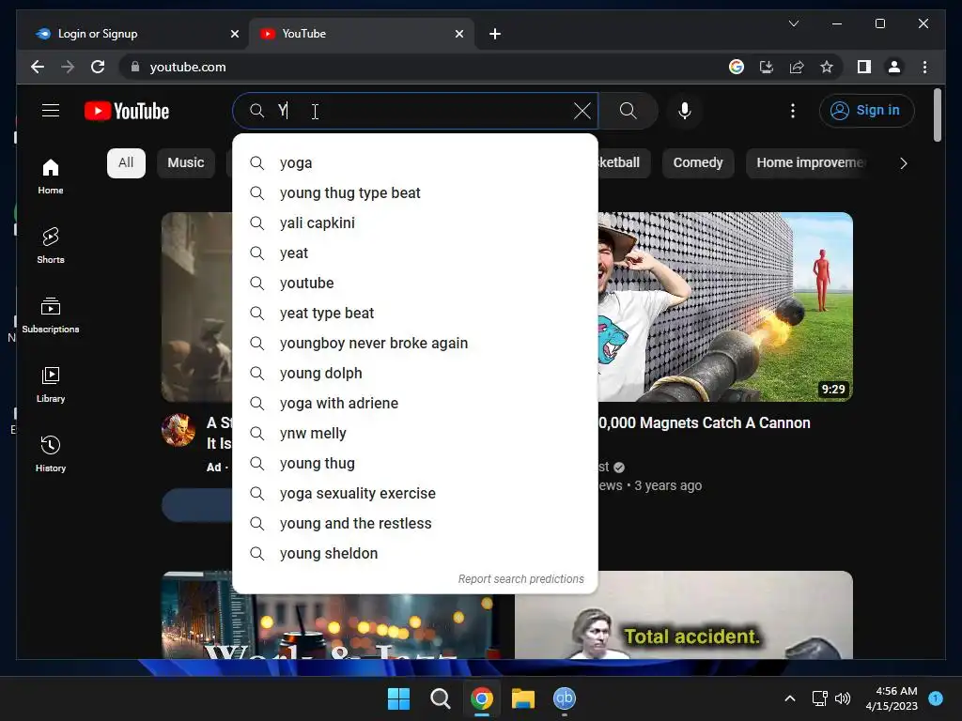Select the Music category chip

[185, 163]
